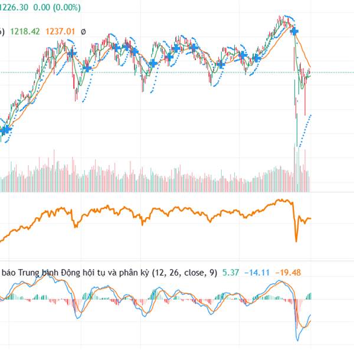Select the orange signal value −19.48

(288, 273)
